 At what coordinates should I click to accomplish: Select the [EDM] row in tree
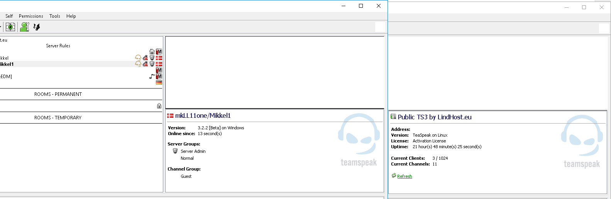pyautogui.click(x=81, y=76)
